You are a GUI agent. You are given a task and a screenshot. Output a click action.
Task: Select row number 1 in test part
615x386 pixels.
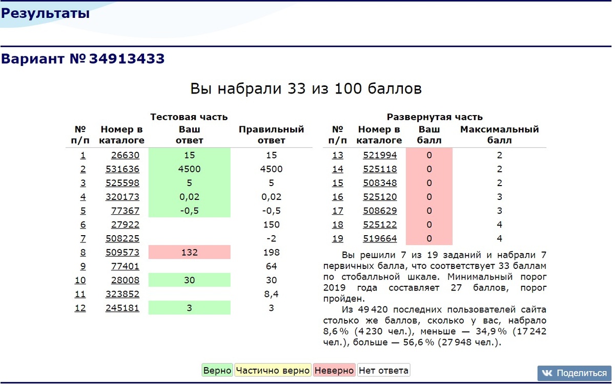tap(83, 155)
